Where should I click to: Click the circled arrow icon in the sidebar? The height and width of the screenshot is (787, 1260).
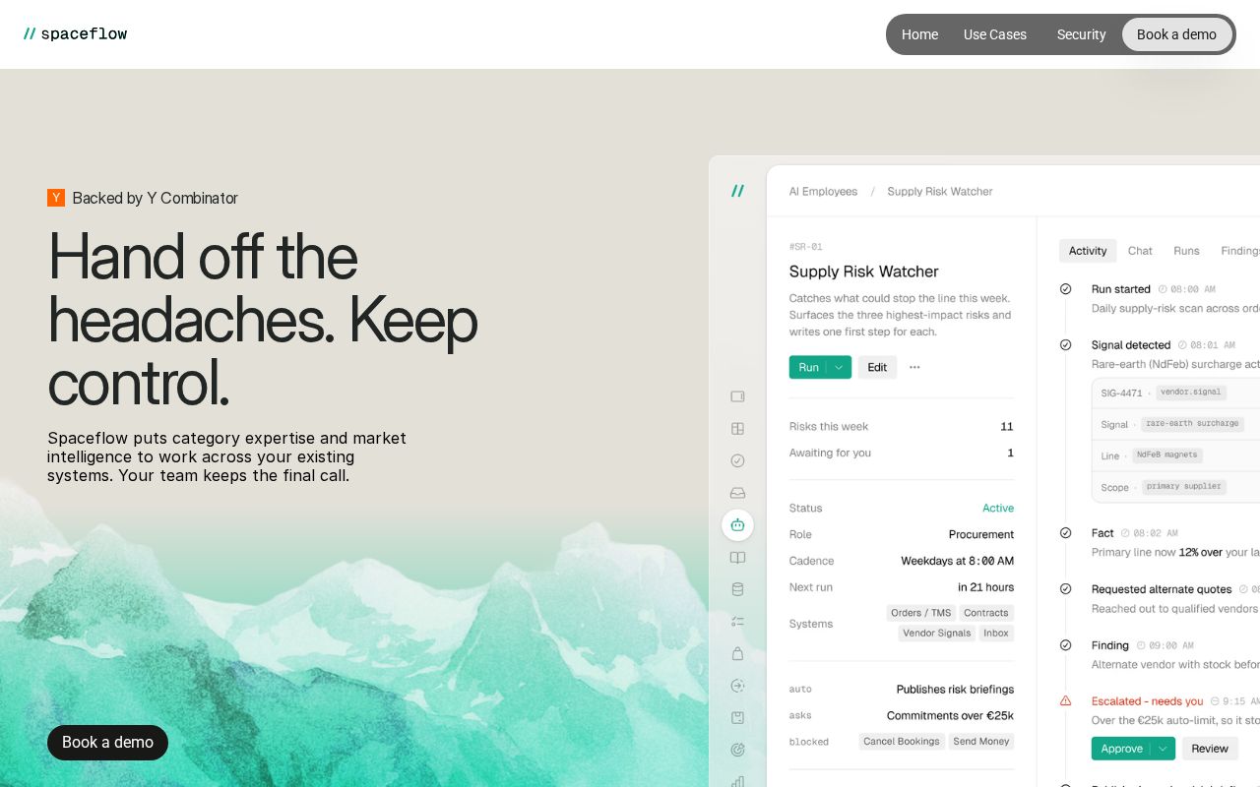tap(737, 686)
